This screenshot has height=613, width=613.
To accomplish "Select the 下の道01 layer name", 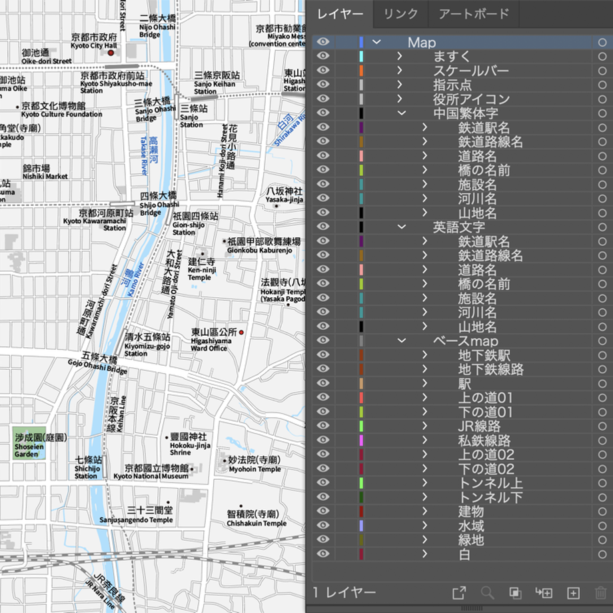I will 485,412.
